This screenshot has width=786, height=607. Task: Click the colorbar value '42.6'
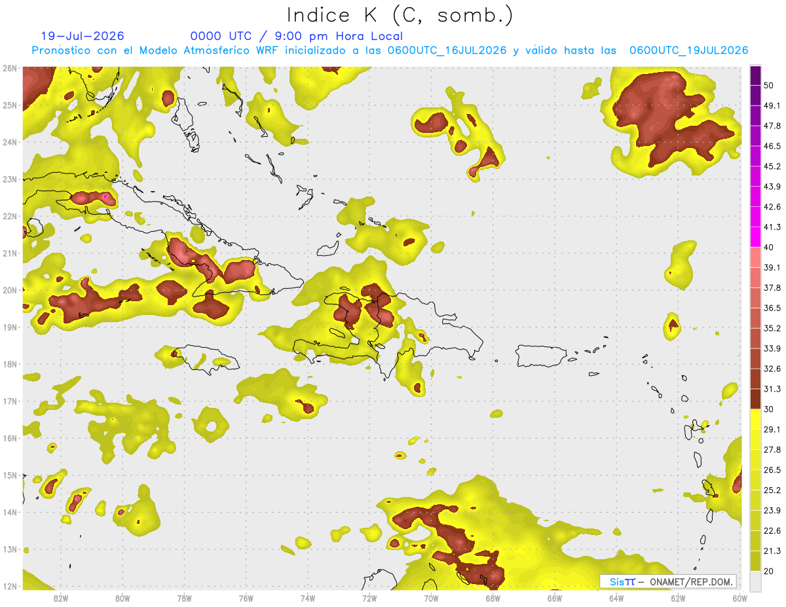click(772, 207)
